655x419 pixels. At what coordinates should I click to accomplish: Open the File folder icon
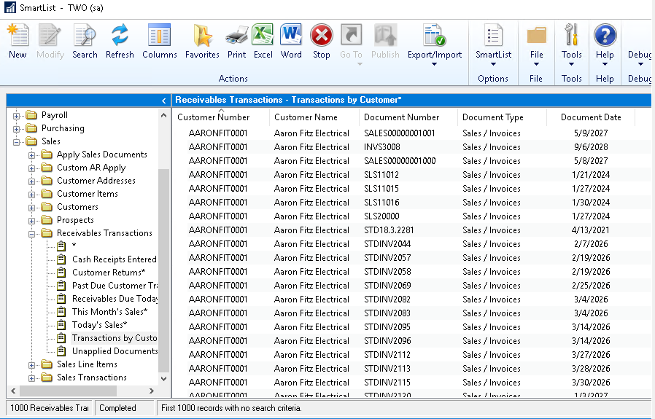[x=536, y=35]
